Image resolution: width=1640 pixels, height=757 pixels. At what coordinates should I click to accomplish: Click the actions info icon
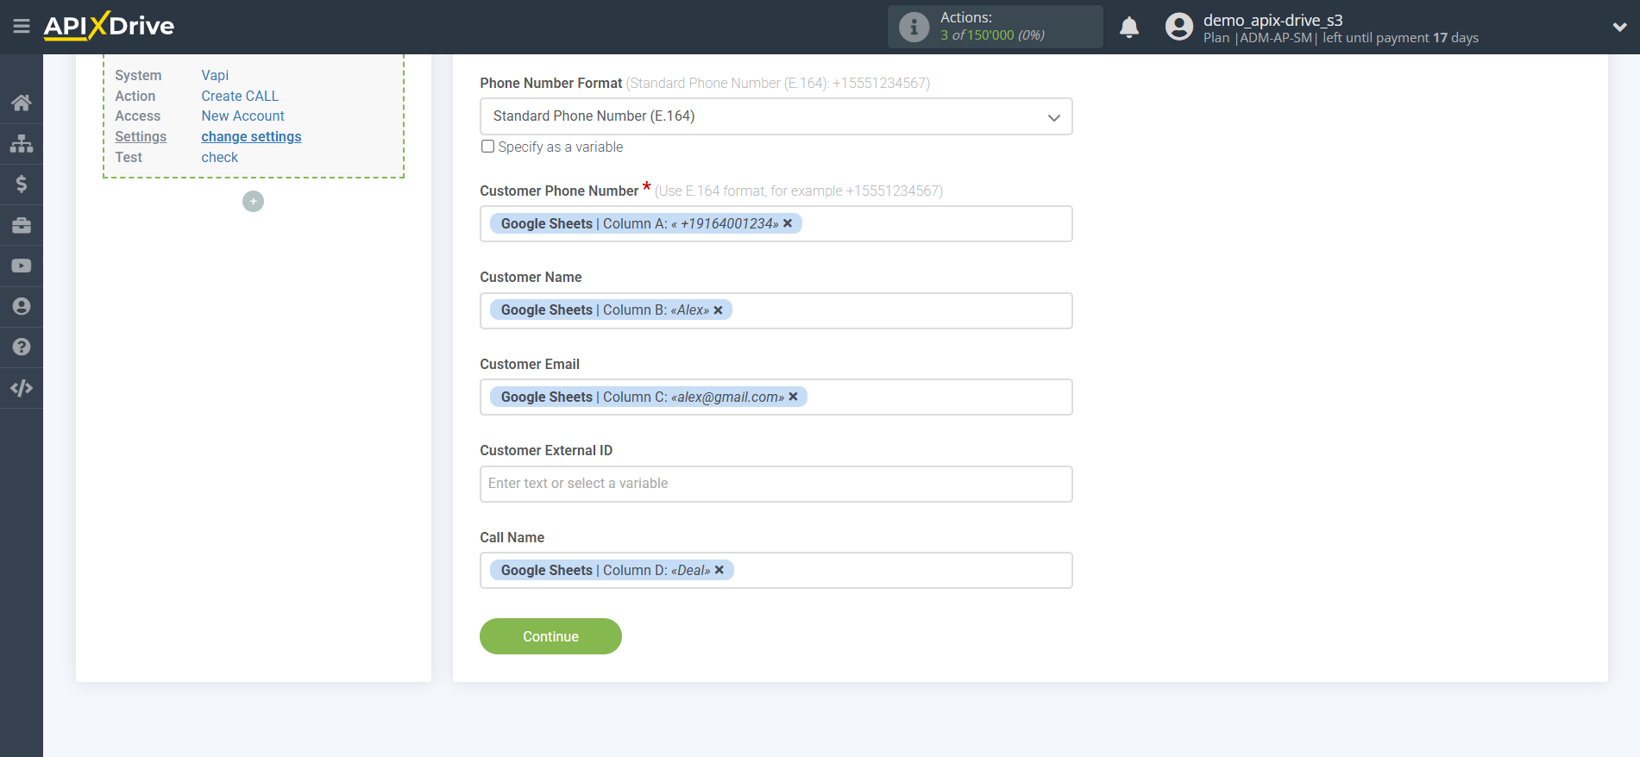point(914,28)
